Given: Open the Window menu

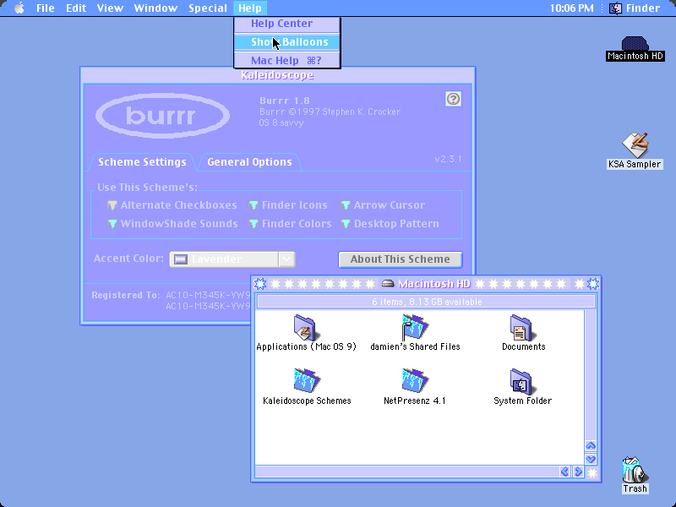Looking at the screenshot, I should [155, 8].
